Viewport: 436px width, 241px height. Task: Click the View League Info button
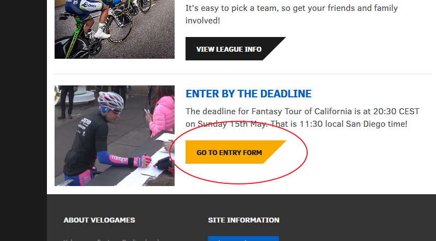click(x=229, y=49)
